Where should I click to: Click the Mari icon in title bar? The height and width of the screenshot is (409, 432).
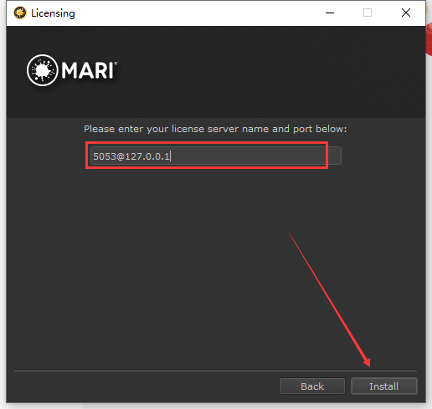20,13
